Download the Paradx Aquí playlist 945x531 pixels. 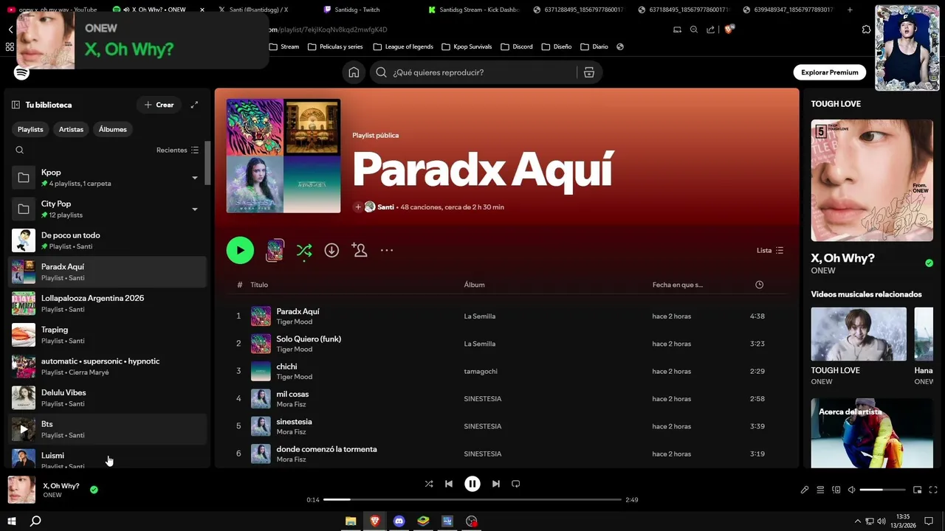(x=331, y=250)
